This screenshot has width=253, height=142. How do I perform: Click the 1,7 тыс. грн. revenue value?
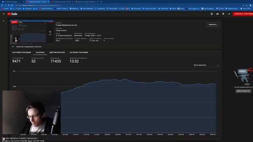click(x=94, y=41)
